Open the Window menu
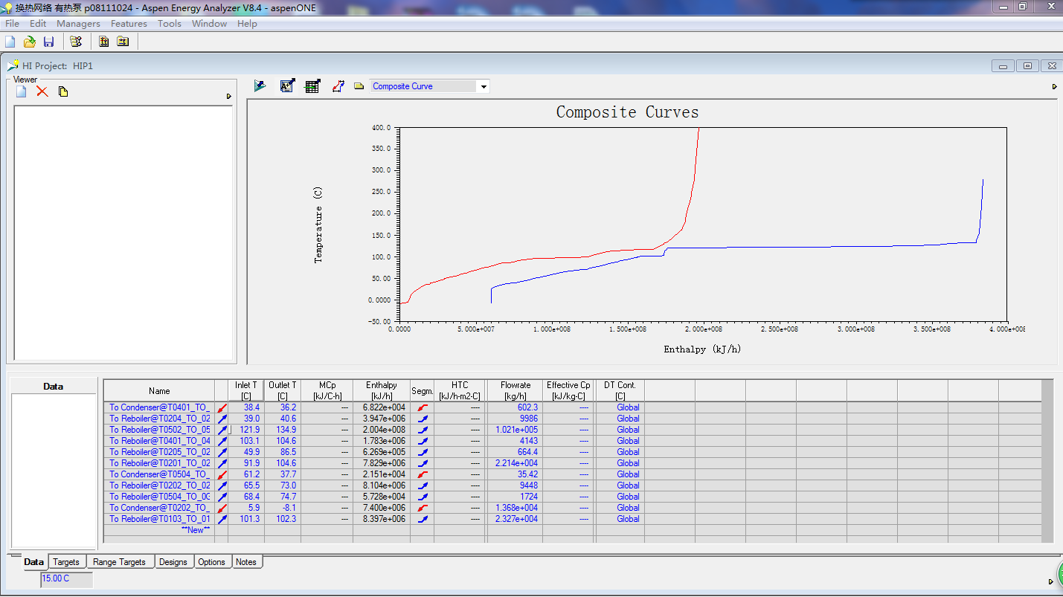 [x=210, y=24]
